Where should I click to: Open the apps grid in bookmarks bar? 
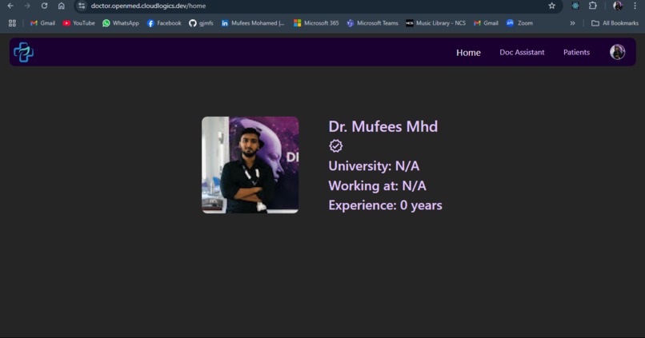[x=12, y=23]
